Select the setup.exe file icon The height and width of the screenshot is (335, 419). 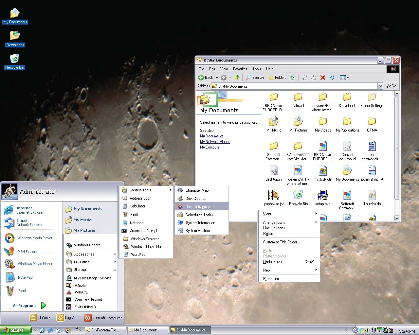pos(323,195)
